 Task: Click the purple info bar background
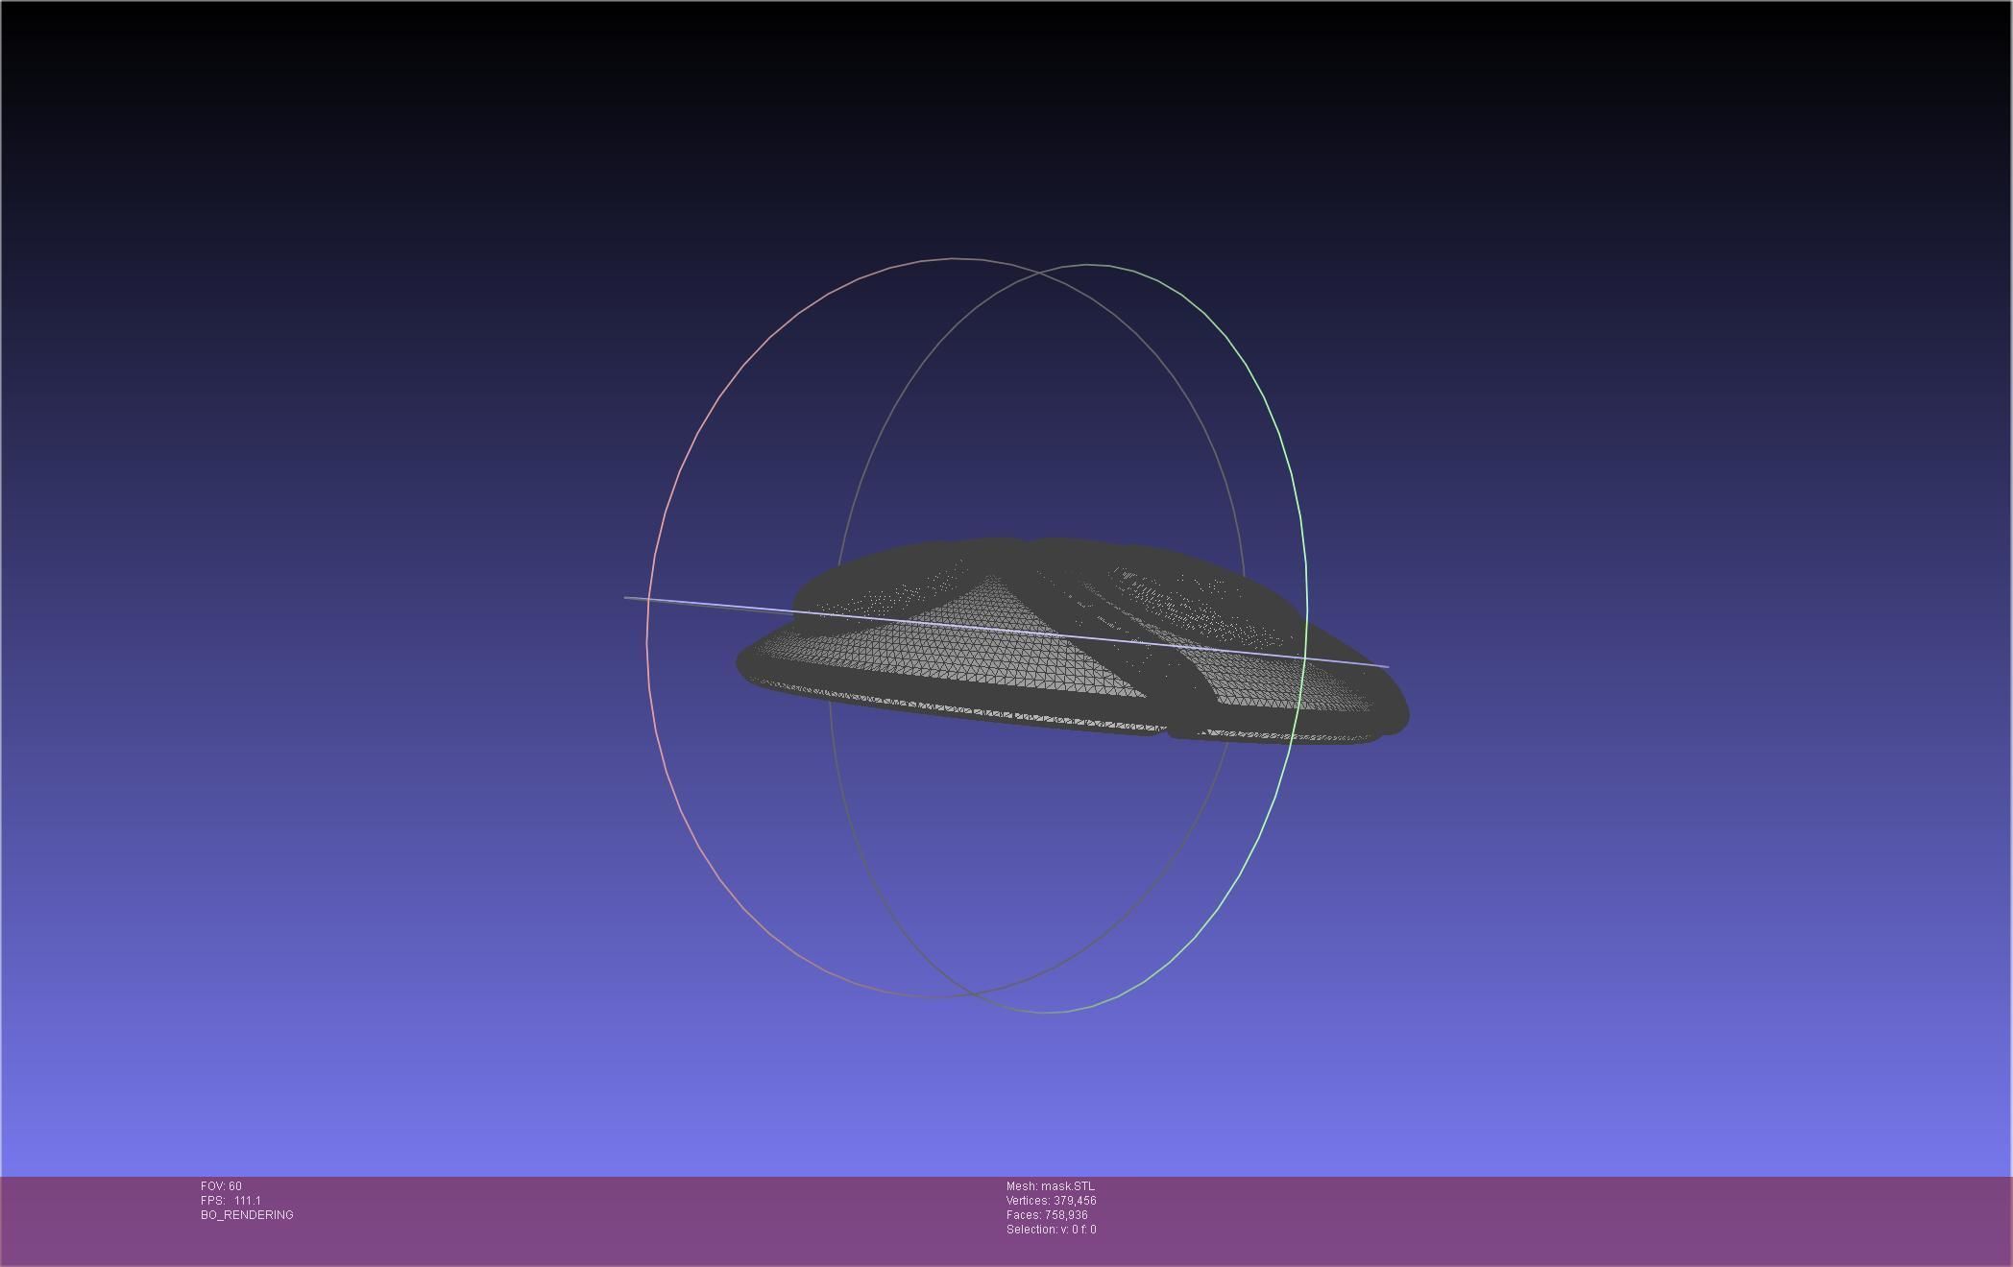point(1537,1219)
